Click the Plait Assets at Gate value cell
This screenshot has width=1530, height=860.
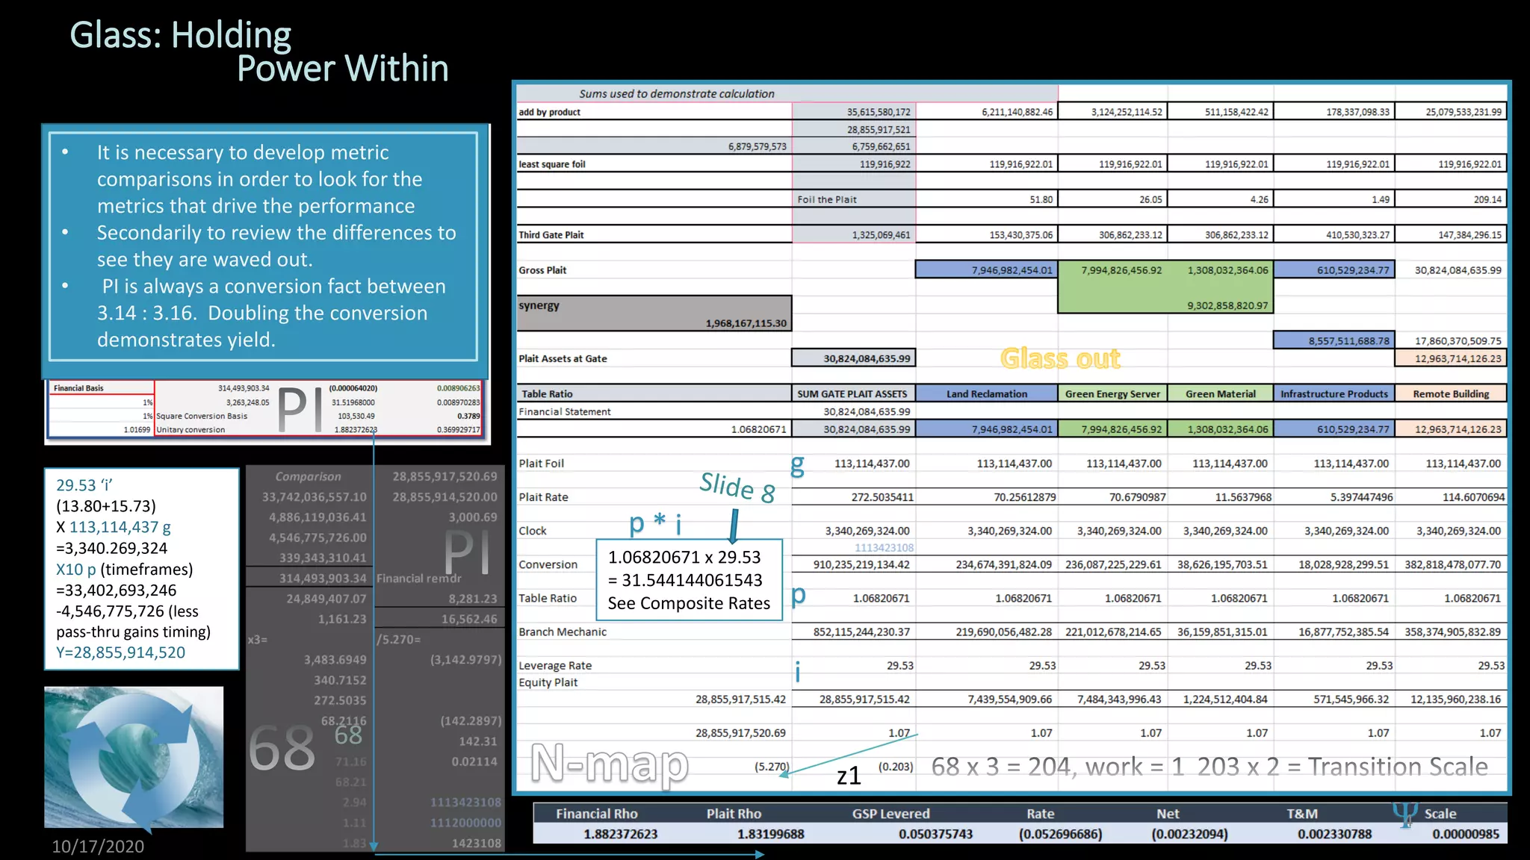853,358
